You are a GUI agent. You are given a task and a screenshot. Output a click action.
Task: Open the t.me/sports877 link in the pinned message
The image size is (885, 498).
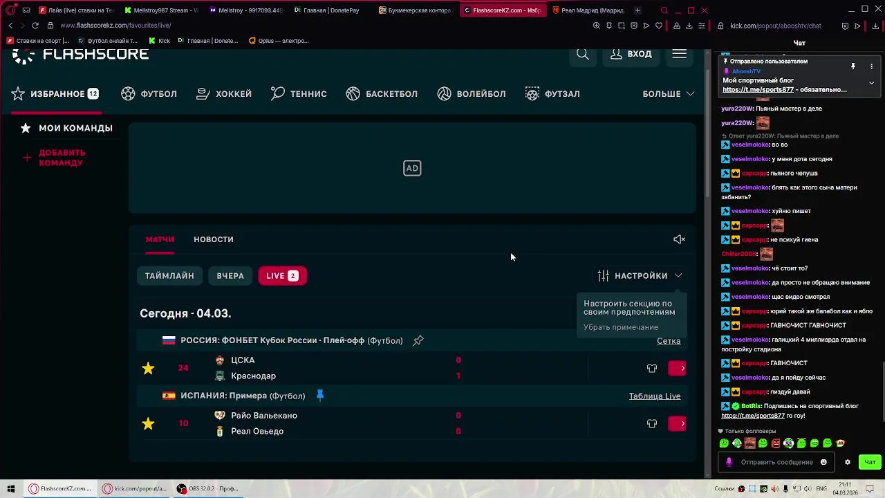tap(758, 90)
